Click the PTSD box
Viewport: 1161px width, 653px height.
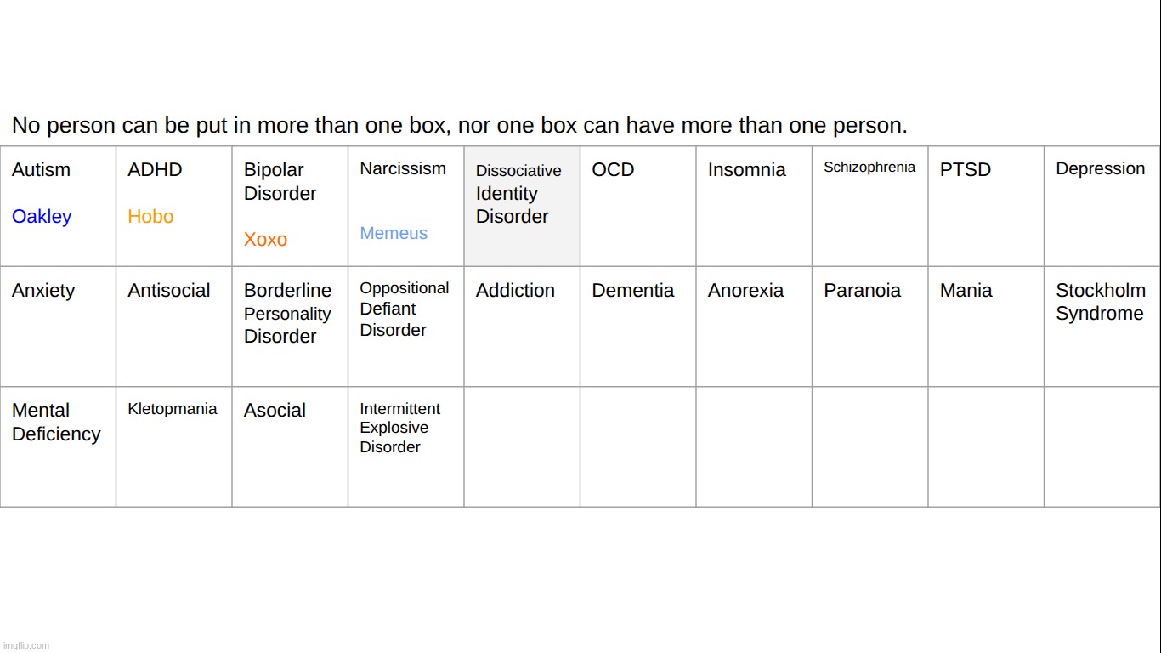pos(985,207)
